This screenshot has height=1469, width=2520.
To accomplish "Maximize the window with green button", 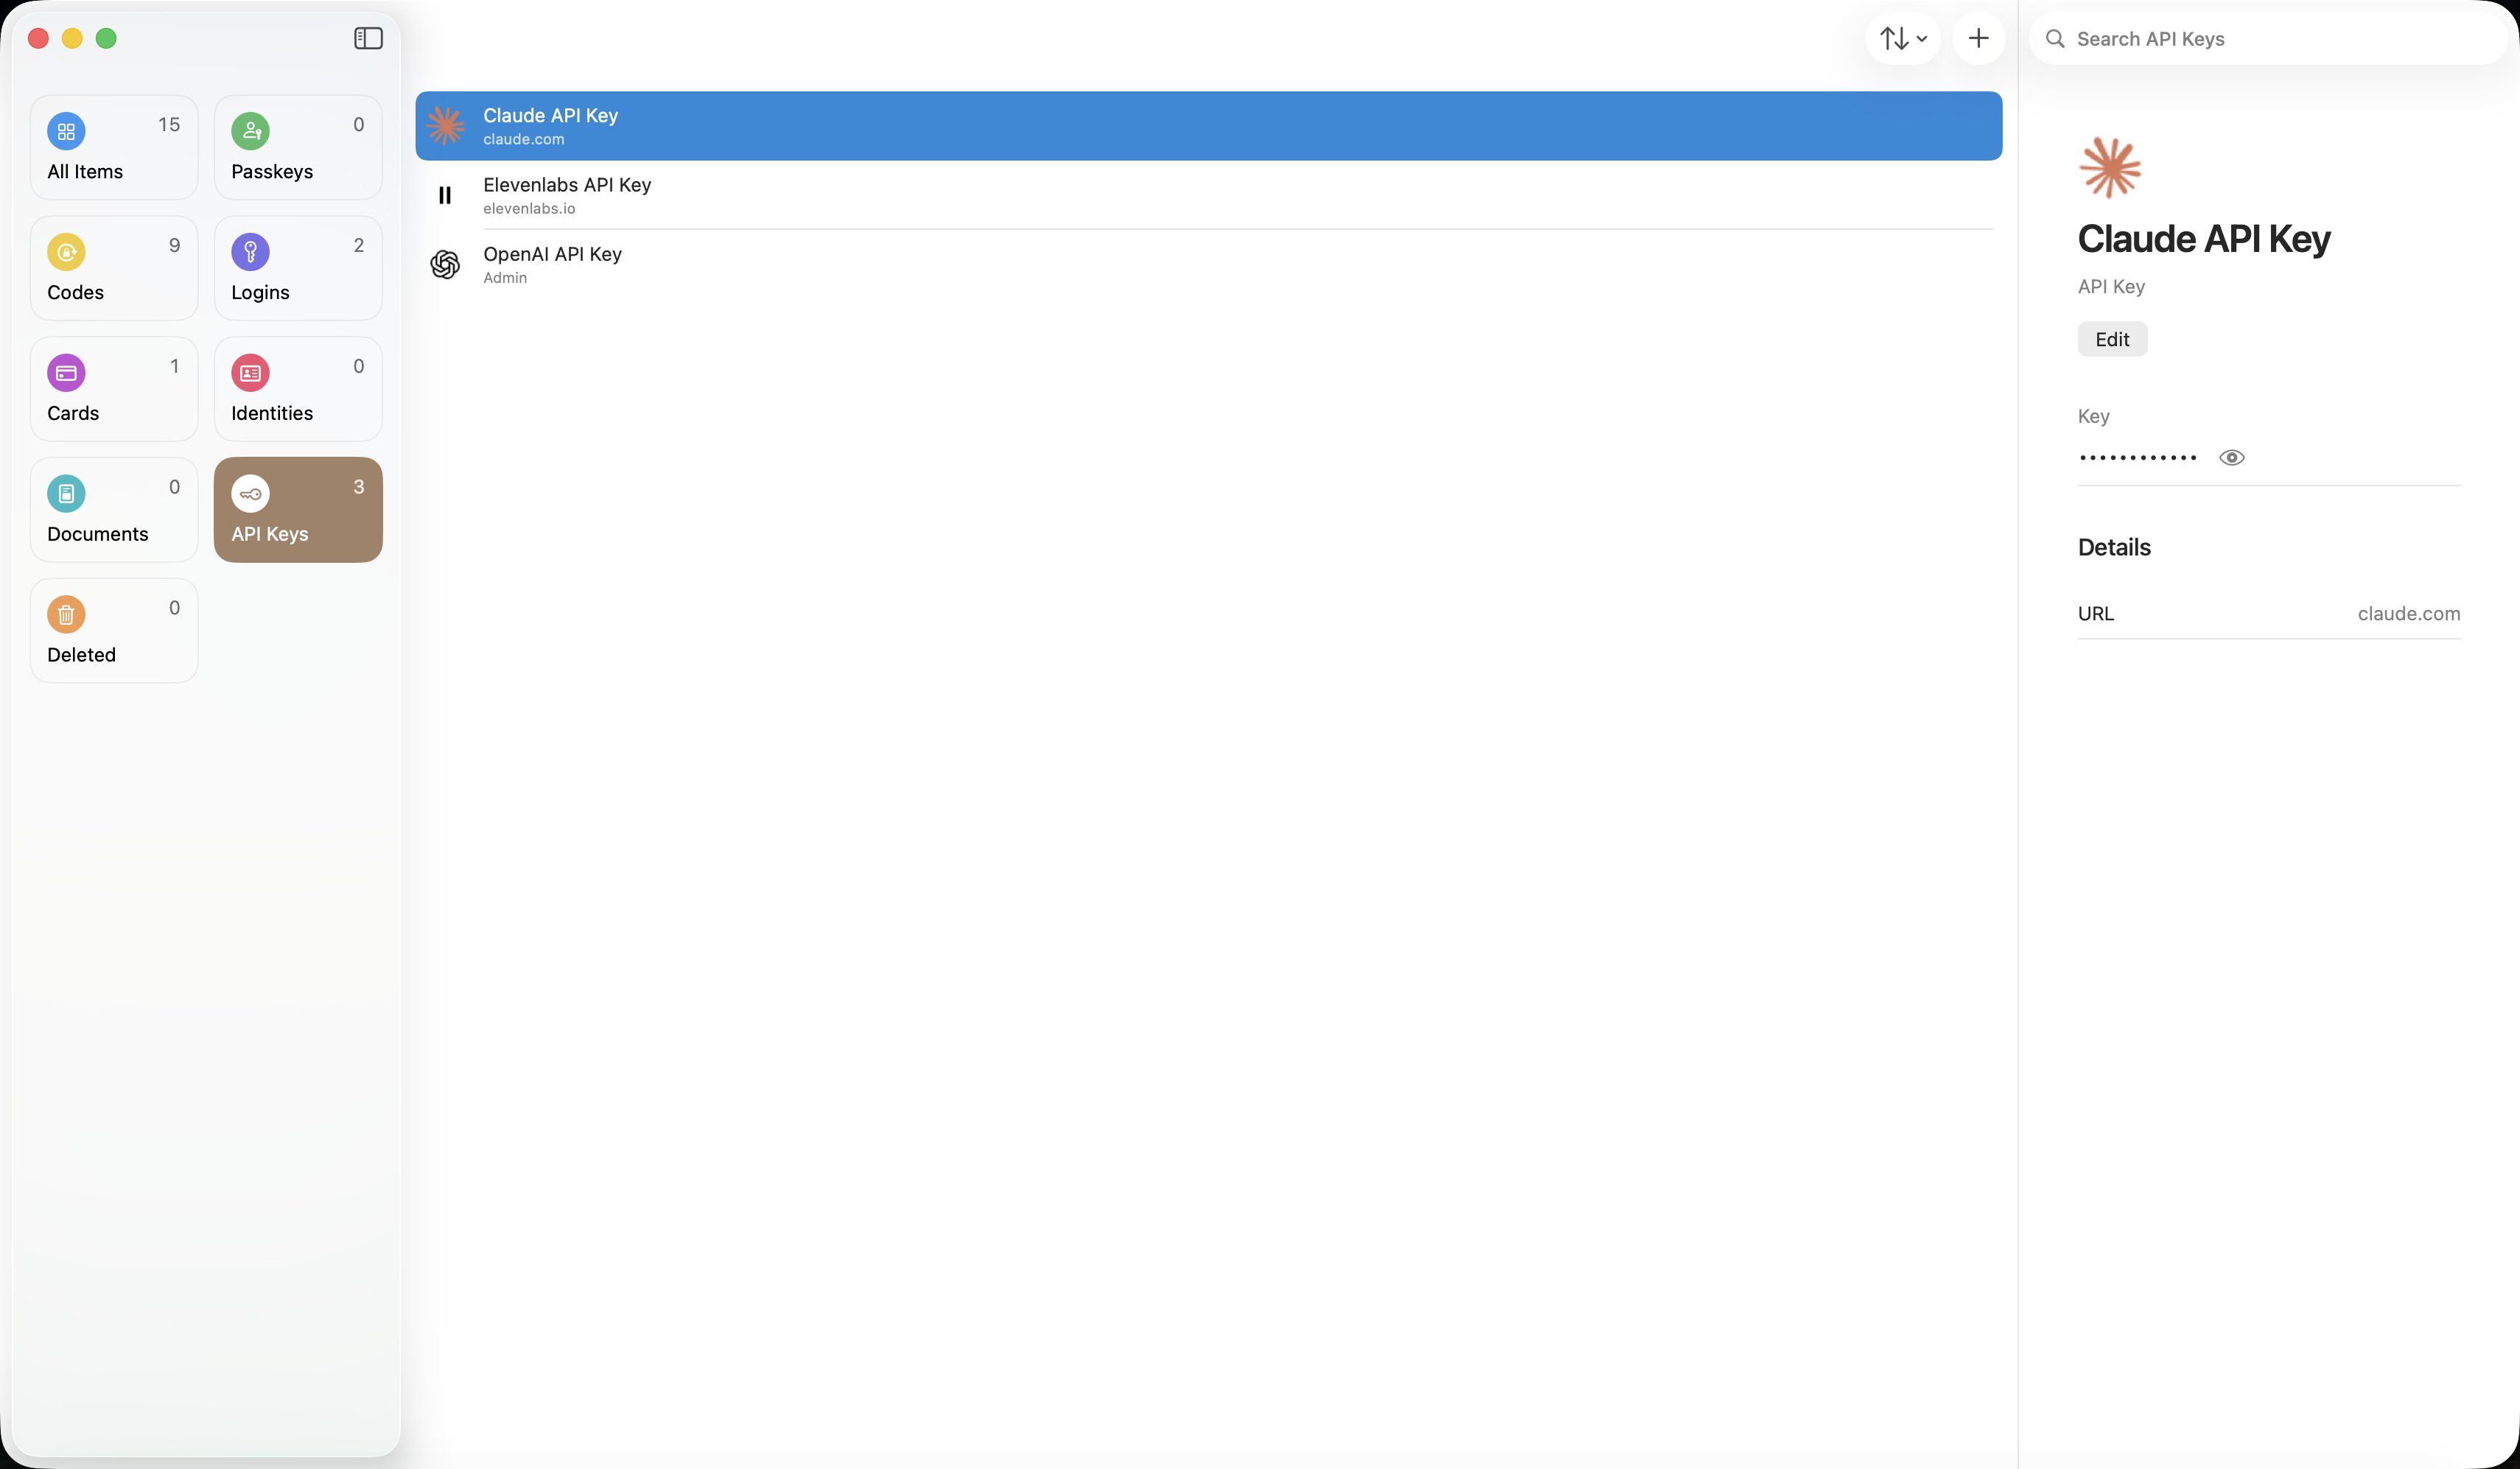I will point(106,39).
